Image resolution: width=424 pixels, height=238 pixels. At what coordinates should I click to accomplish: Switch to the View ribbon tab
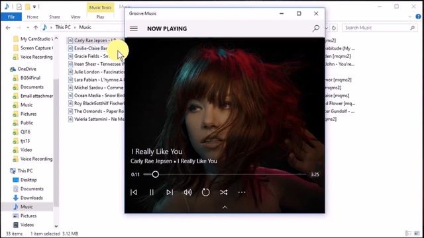click(x=76, y=17)
